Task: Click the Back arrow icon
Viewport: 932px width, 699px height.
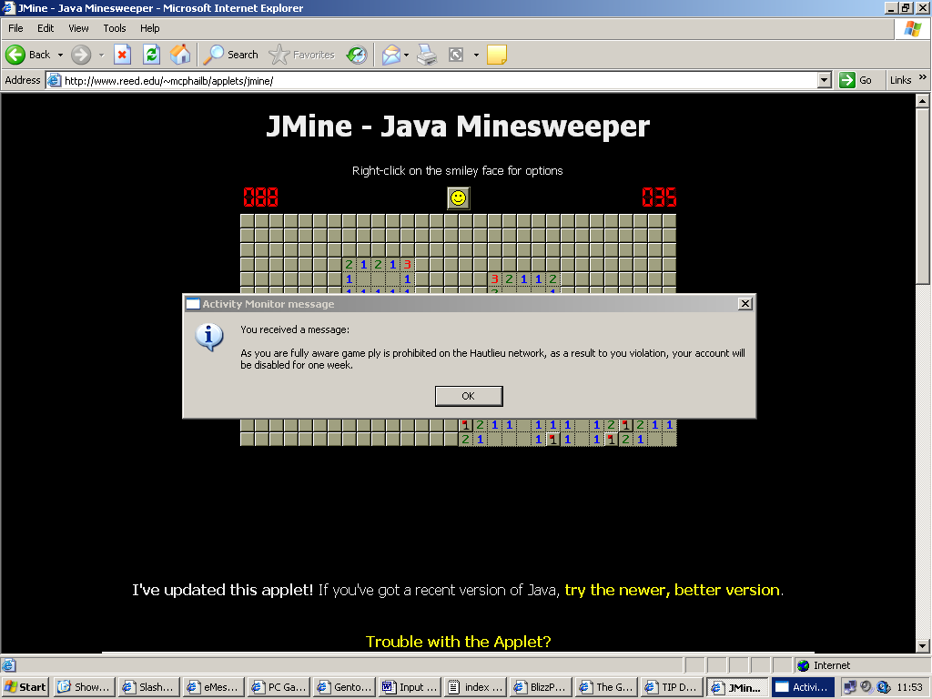Action: click(x=15, y=55)
